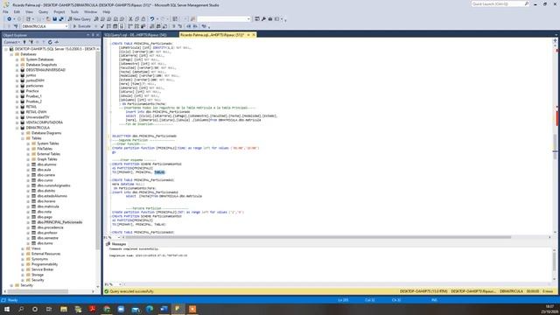Select the UniversidadTIV database

[38, 117]
